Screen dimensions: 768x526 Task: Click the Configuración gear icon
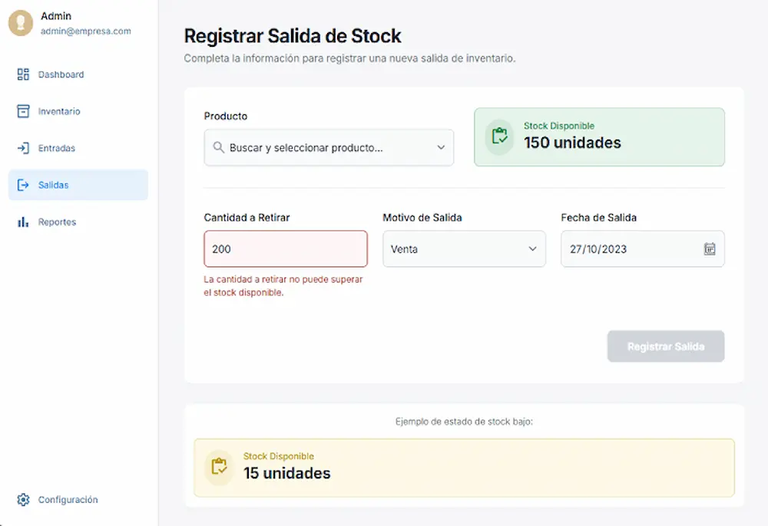pyautogui.click(x=22, y=499)
